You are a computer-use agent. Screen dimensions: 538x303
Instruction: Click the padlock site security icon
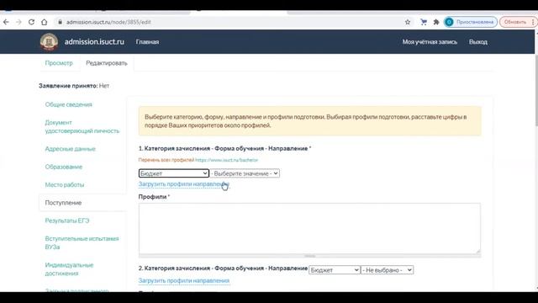(x=60, y=22)
